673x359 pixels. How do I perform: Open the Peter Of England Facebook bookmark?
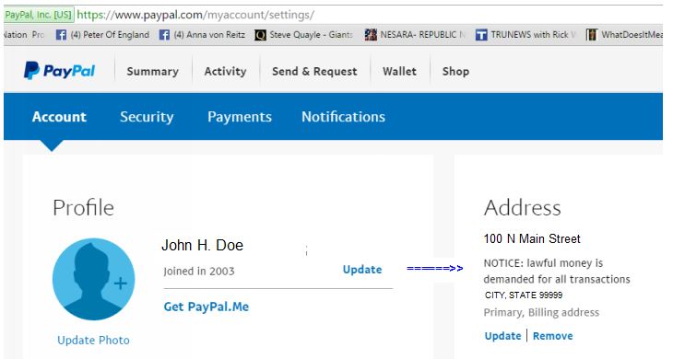[103, 35]
